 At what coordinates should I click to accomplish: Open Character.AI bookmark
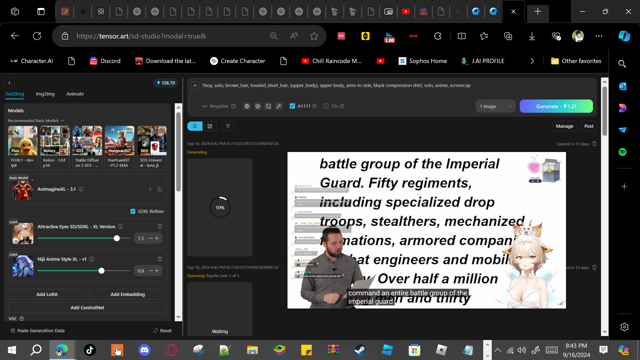(32, 61)
